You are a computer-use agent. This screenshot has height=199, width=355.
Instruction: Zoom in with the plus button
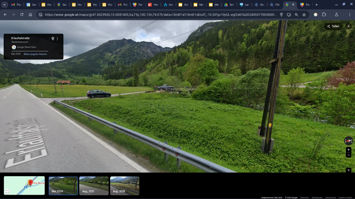coord(349,150)
